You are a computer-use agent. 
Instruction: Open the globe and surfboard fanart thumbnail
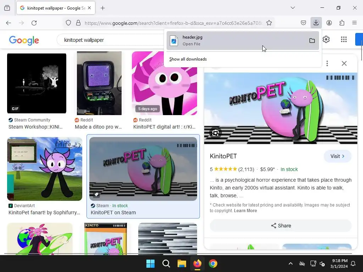click(40, 239)
